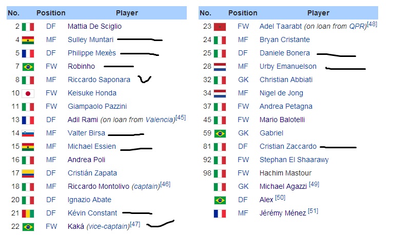Click the Guinea flag beside Kévin Constant

[x=28, y=213]
